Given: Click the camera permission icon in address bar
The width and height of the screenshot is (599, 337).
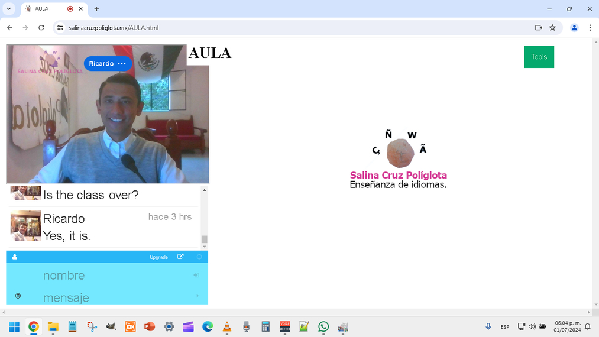Looking at the screenshot, I should tap(538, 28).
